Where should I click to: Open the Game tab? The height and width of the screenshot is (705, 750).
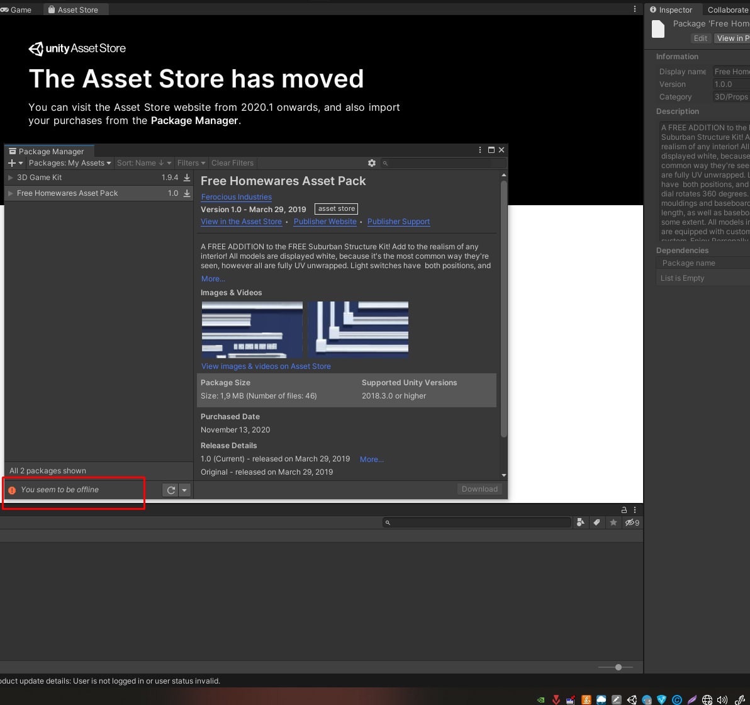[x=16, y=9]
